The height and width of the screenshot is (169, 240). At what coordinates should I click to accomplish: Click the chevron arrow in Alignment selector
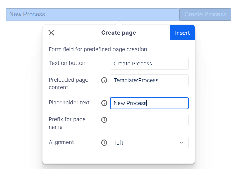pos(182,143)
